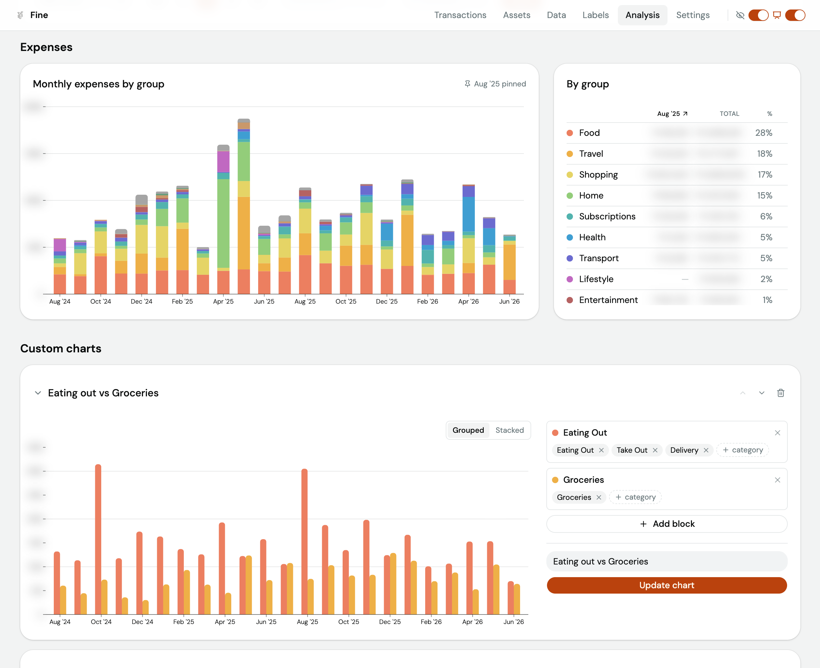Remove the Delivery category tag
The height and width of the screenshot is (668, 820).
click(706, 450)
